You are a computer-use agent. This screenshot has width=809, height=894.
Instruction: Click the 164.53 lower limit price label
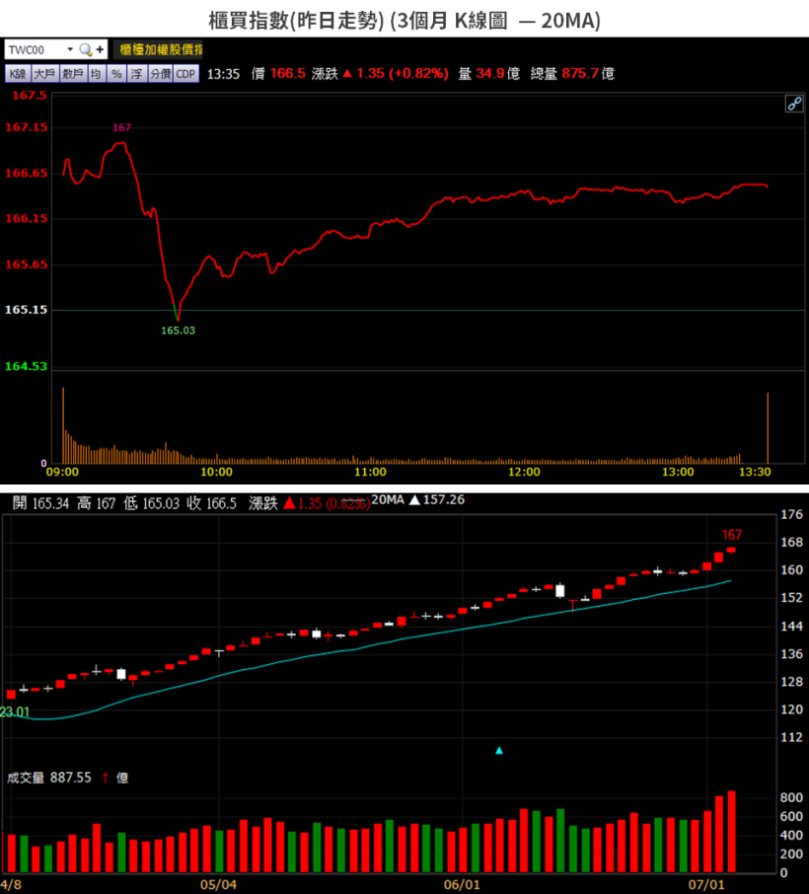tap(27, 367)
